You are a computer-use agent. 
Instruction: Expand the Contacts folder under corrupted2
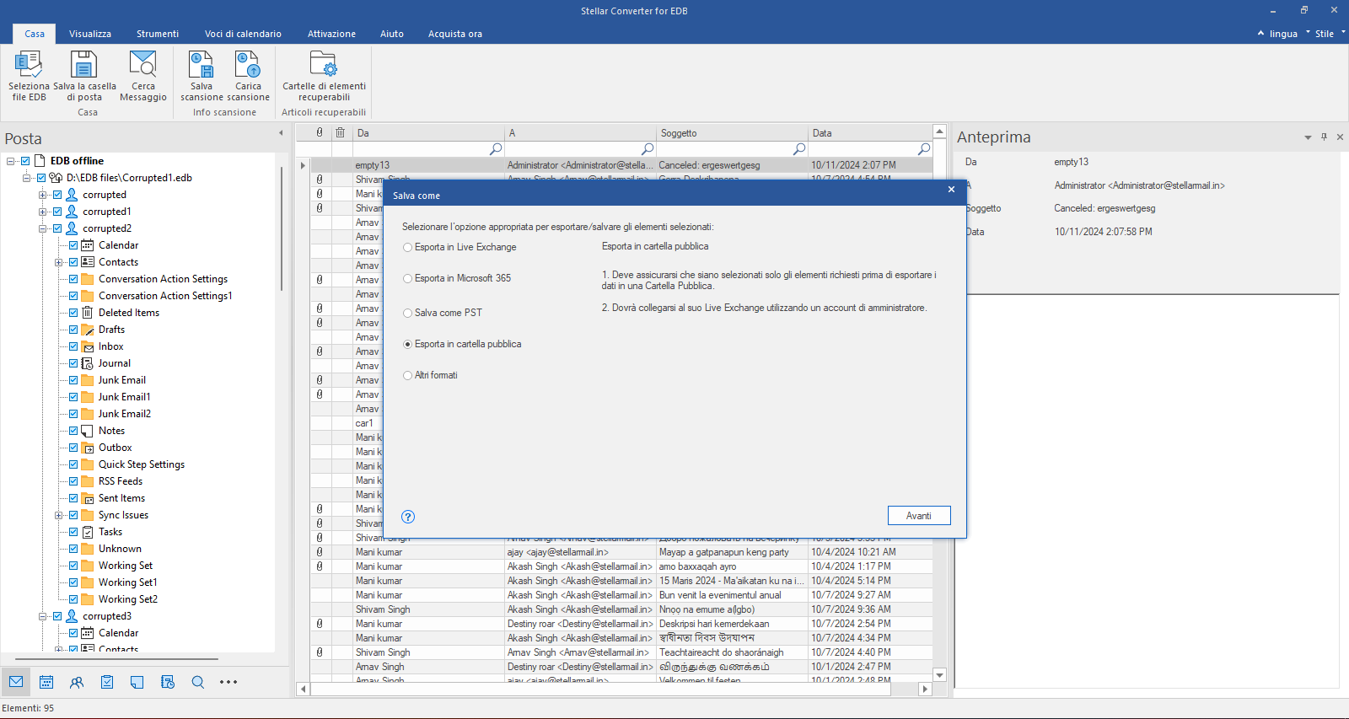pos(58,262)
